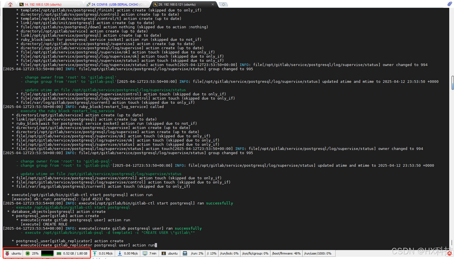Image resolution: width=454 pixels, height=259 pixels.
Task: Click 'ran successfully' for gitlab-ctl start postgresql
Action: pyautogui.click(x=215, y=203)
